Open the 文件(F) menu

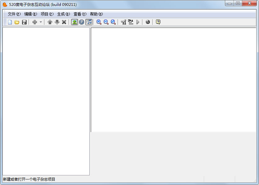(x=14, y=14)
